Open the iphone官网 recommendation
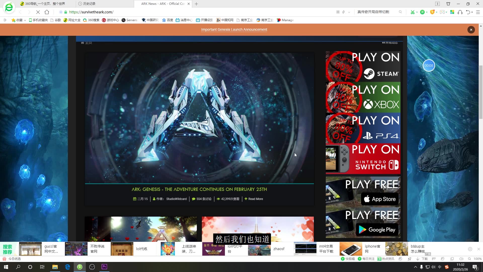Viewport: 483px width, 272px height. (360, 249)
